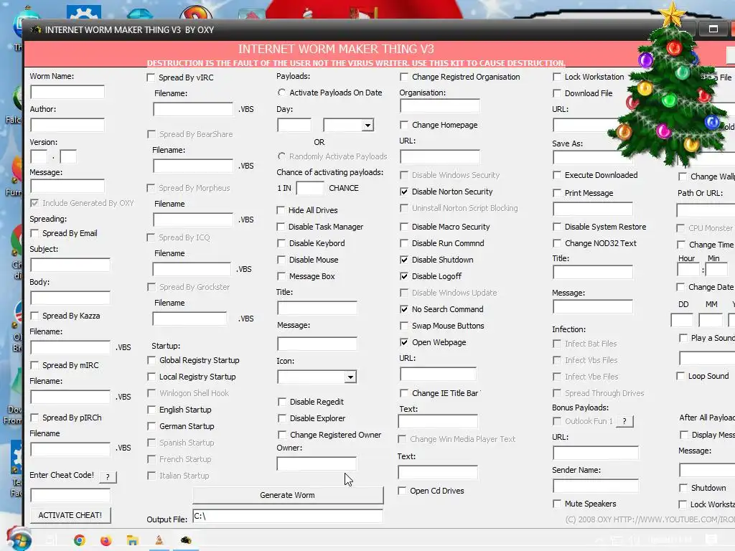Check the Loop Sound option
The height and width of the screenshot is (551, 735).
[680, 376]
